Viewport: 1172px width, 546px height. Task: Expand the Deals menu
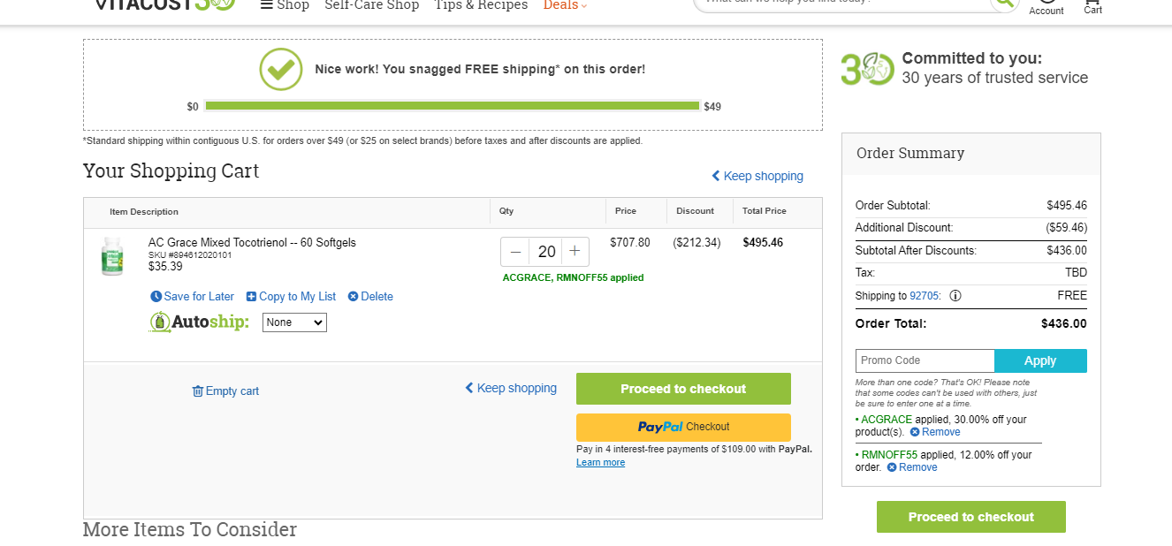tap(565, 5)
